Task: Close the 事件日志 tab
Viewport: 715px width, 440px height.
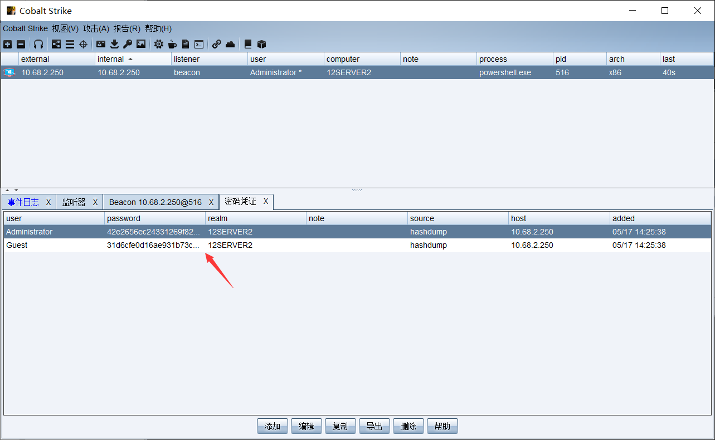Action: [48, 202]
